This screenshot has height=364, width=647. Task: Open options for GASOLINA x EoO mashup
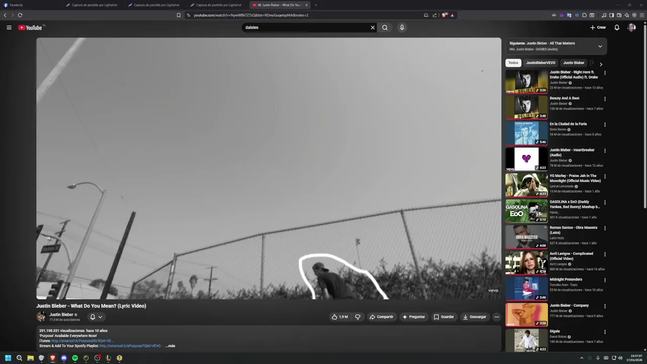[x=605, y=202]
